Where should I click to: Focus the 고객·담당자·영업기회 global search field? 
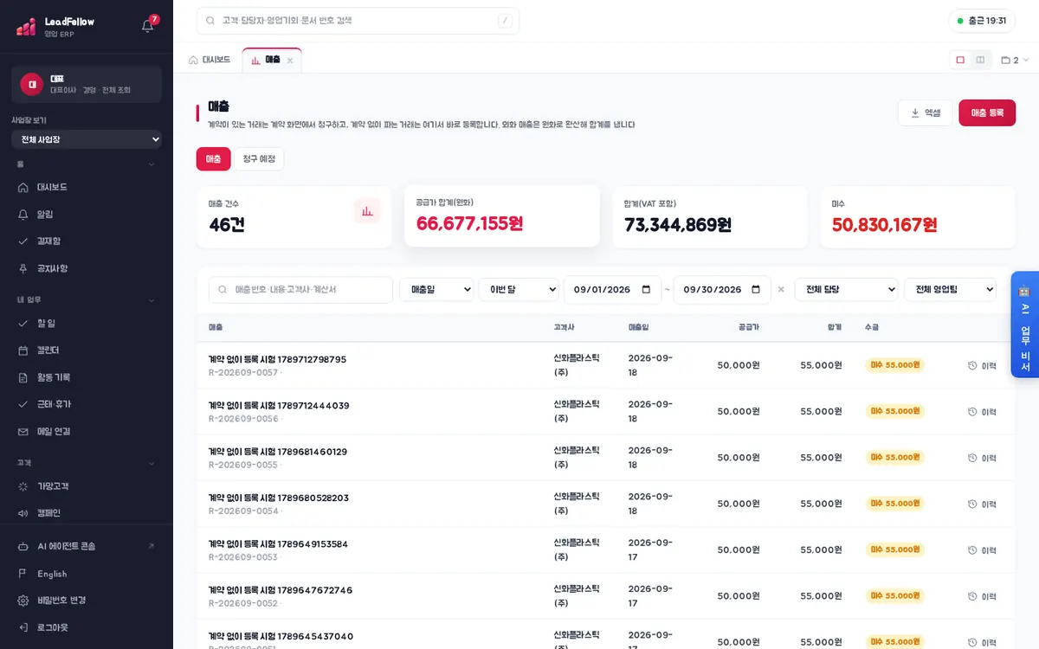click(358, 21)
